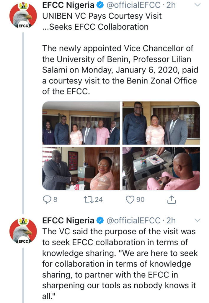View bottom-right photo of seated man in pink

(x=161, y=169)
